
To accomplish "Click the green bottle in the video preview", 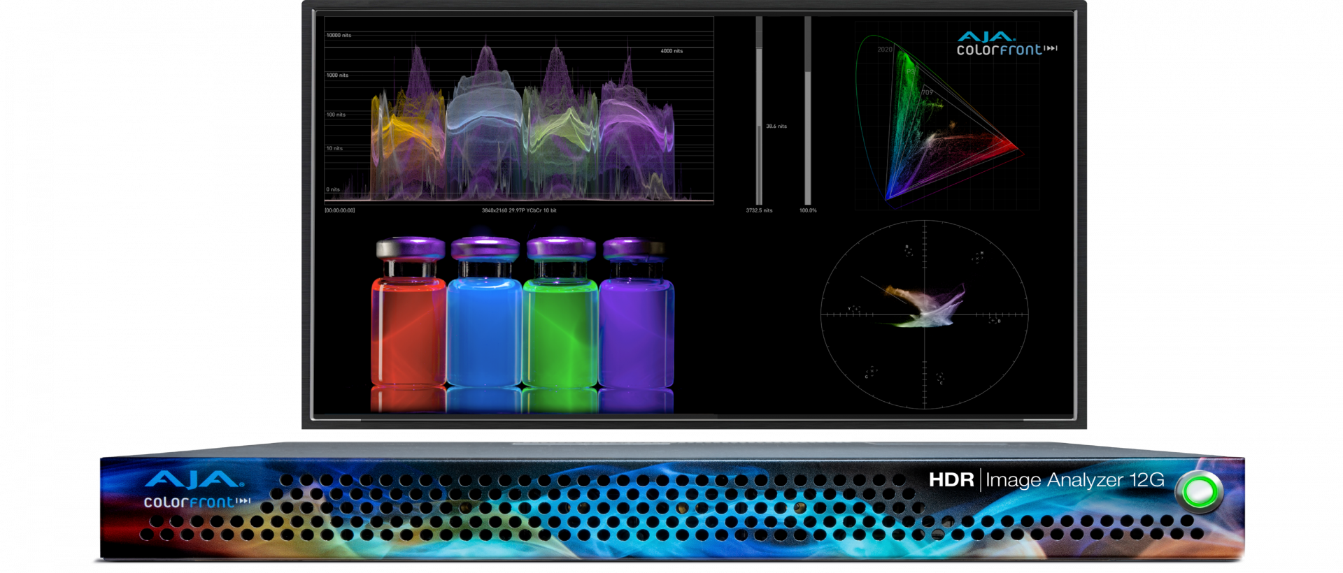I will [x=560, y=328].
